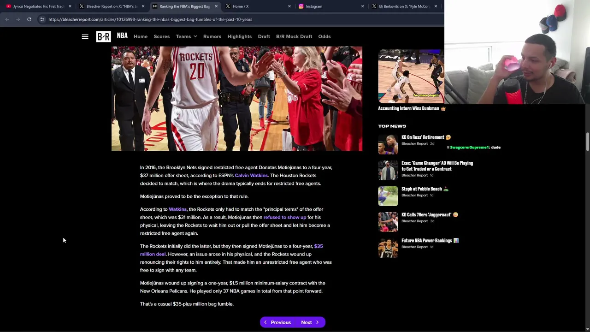Play the dunk video thumbnail
The image size is (590, 332).
click(x=411, y=77)
